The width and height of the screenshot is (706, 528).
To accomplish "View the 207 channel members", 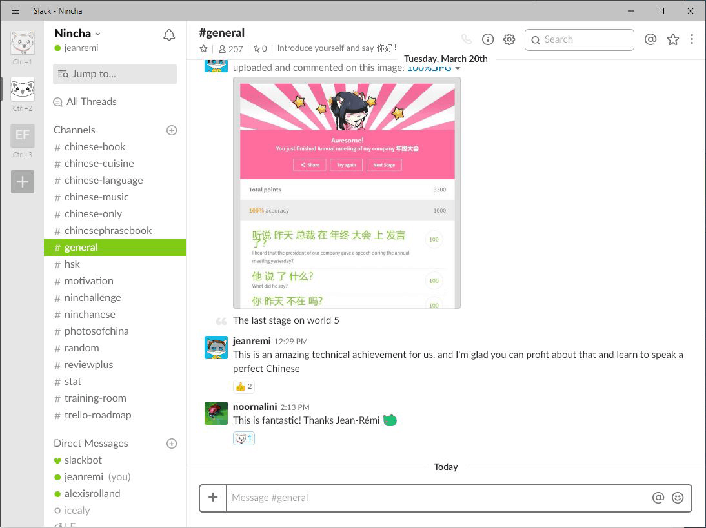I will click(230, 48).
